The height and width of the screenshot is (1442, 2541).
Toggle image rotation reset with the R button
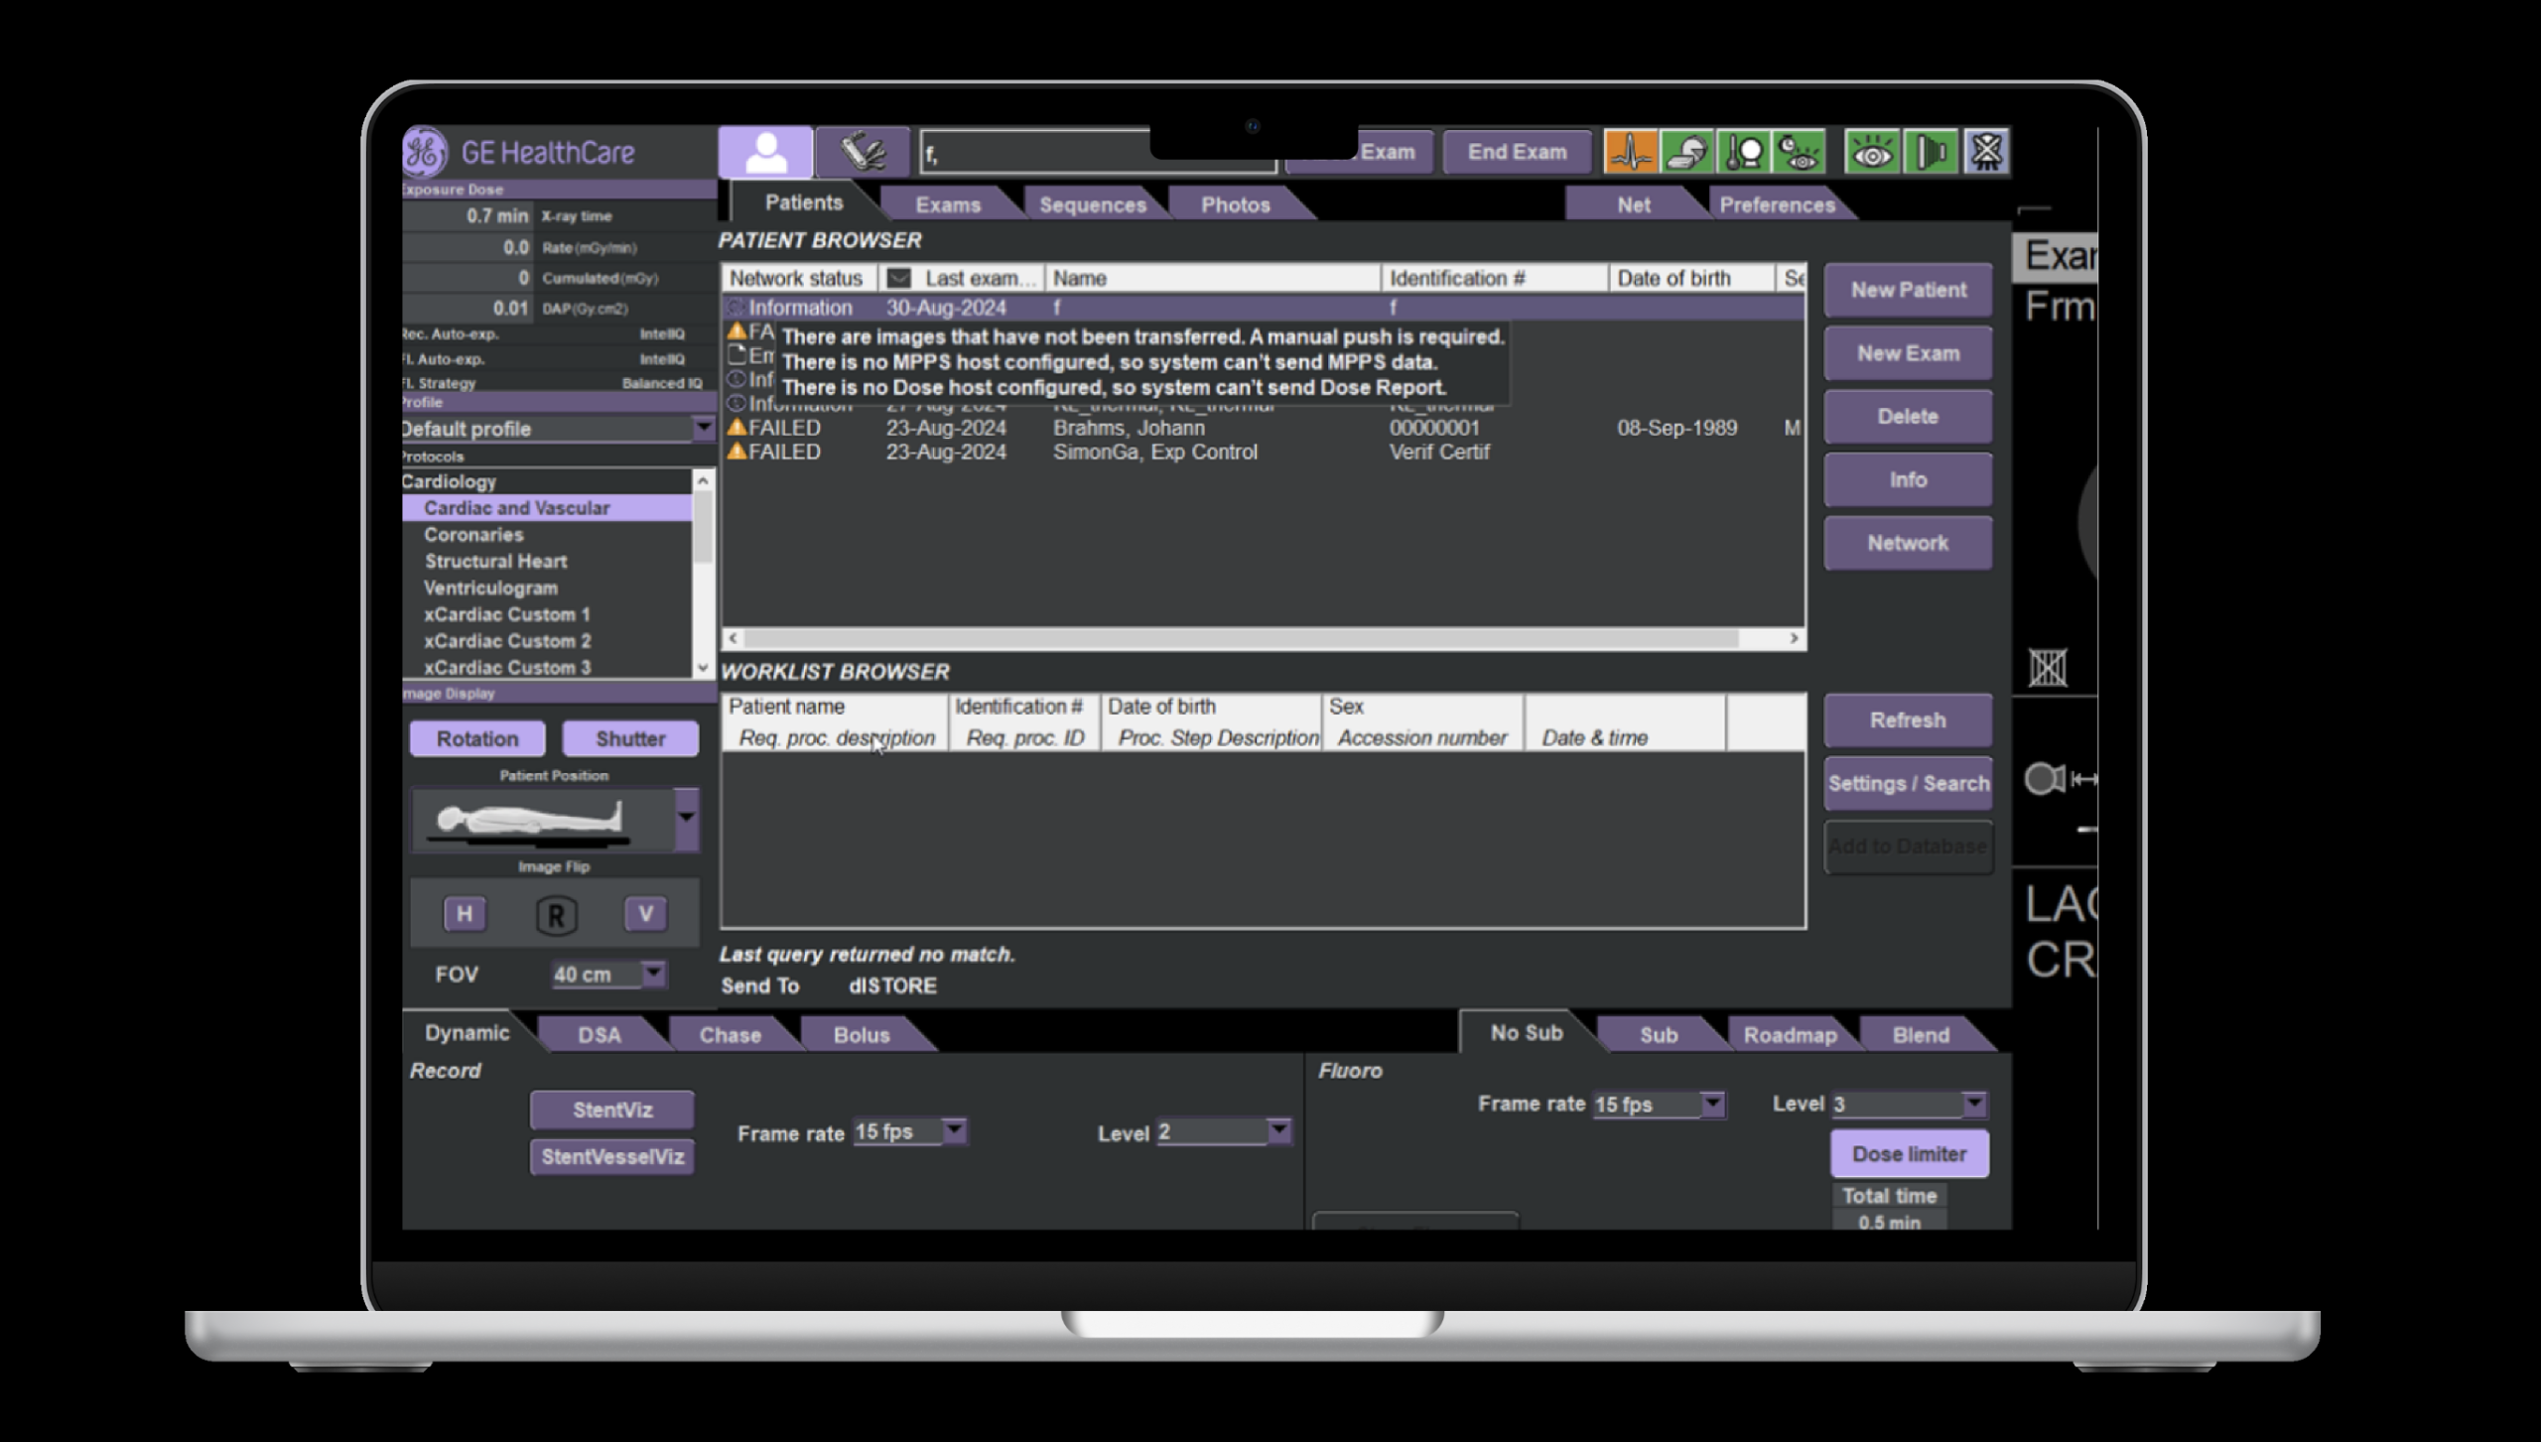pos(555,913)
